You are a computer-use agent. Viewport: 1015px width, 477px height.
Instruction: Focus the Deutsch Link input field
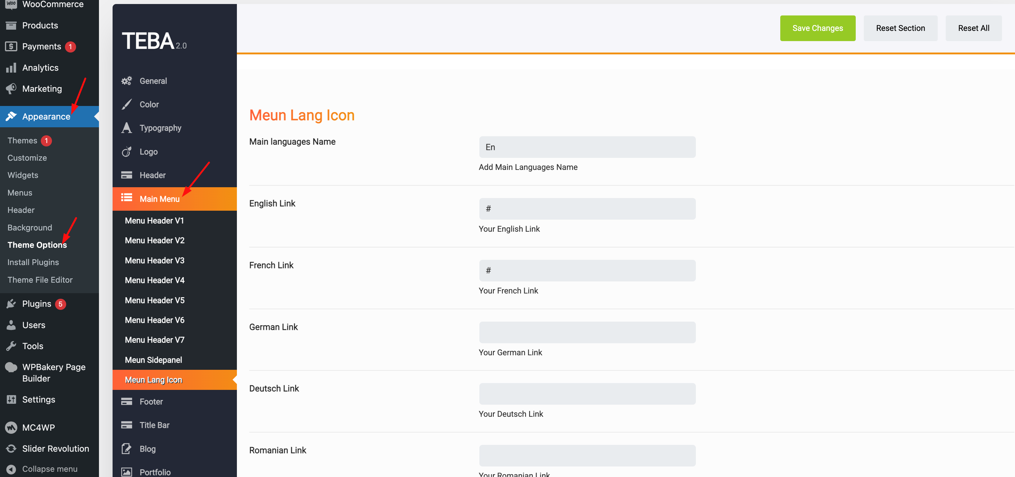click(587, 394)
